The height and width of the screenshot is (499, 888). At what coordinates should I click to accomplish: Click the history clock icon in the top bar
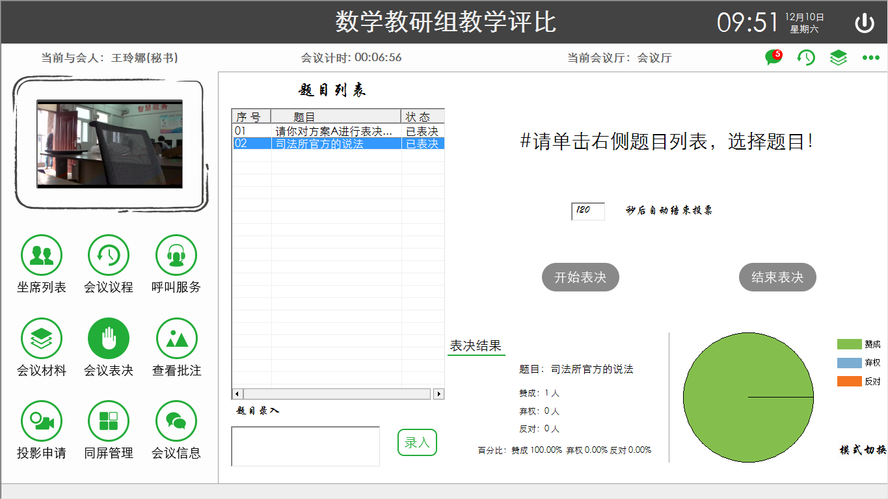pos(805,58)
